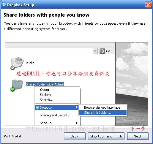Click the Back button
The height and width of the screenshot is (144, 153).
tap(75, 136)
